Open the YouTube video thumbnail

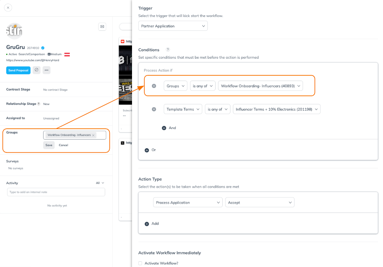(125, 75)
